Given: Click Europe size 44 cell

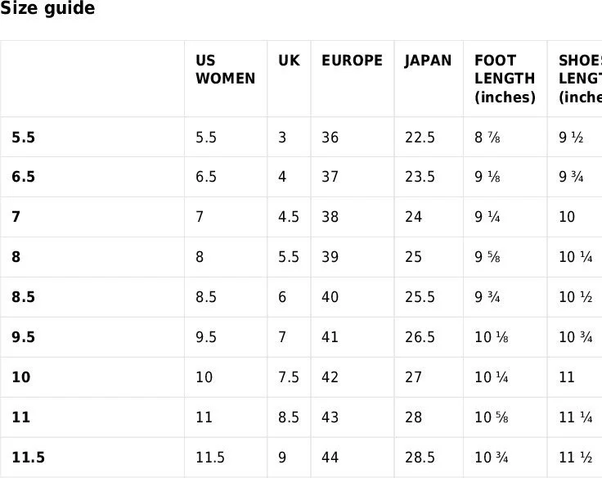Looking at the screenshot, I should coord(330,458).
